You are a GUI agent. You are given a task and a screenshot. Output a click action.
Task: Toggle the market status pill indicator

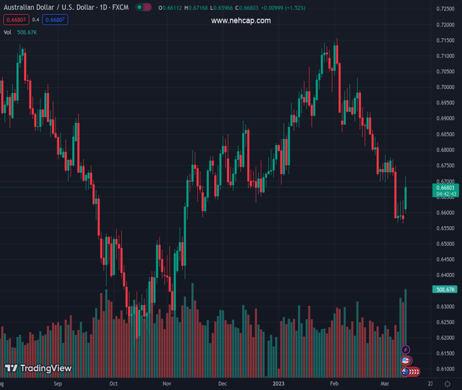(143, 8)
